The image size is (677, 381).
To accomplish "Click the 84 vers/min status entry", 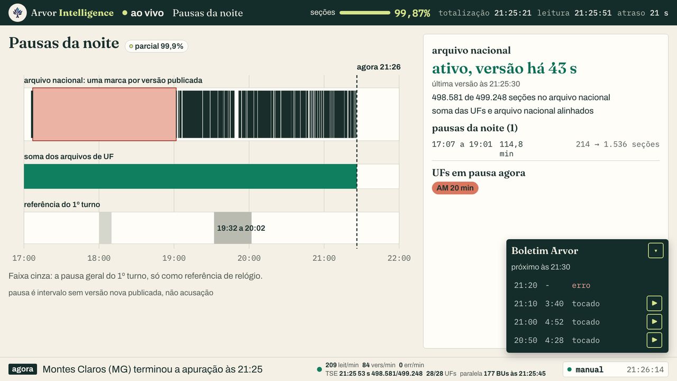I will point(379,365).
